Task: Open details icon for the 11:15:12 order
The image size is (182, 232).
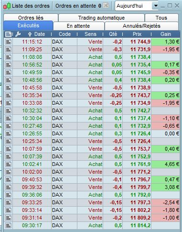Action: click(8, 42)
